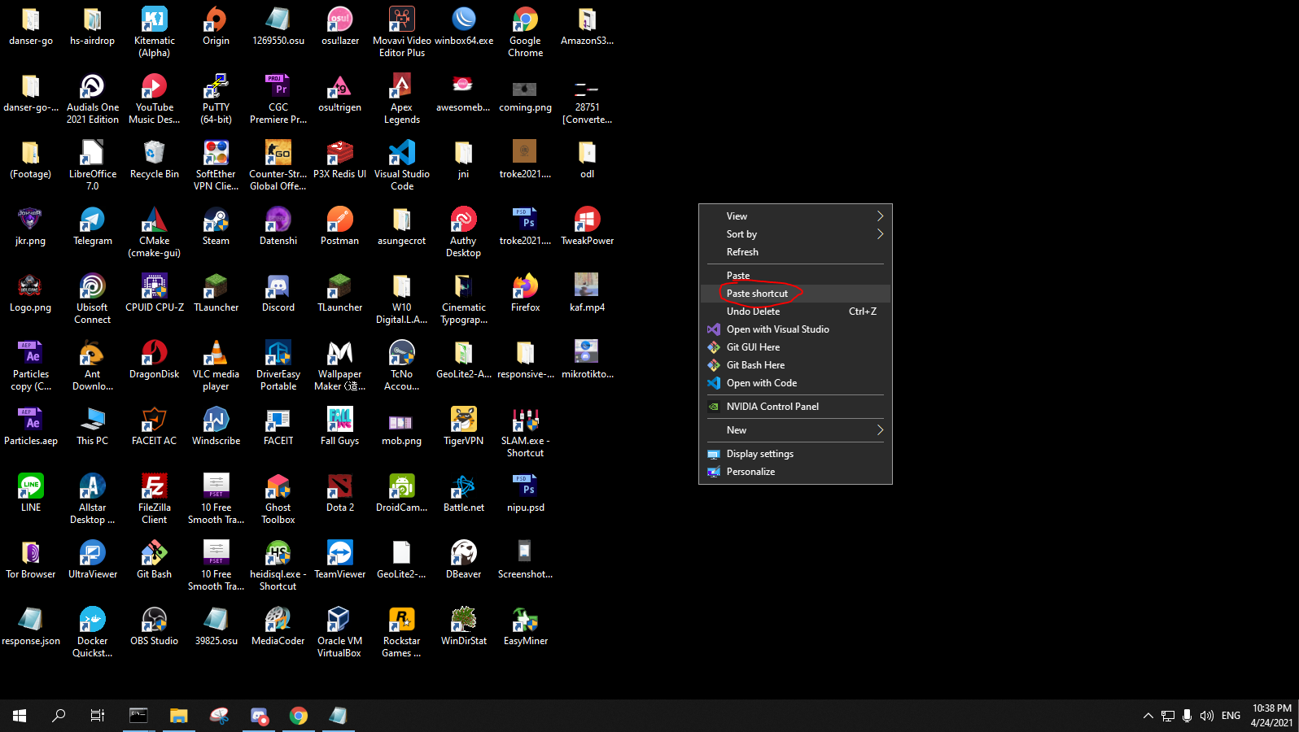Open the Windows Start menu
The height and width of the screenshot is (732, 1299).
click(x=20, y=716)
